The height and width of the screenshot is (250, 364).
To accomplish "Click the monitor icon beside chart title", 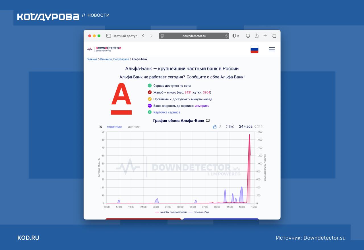I will tap(208, 121).
